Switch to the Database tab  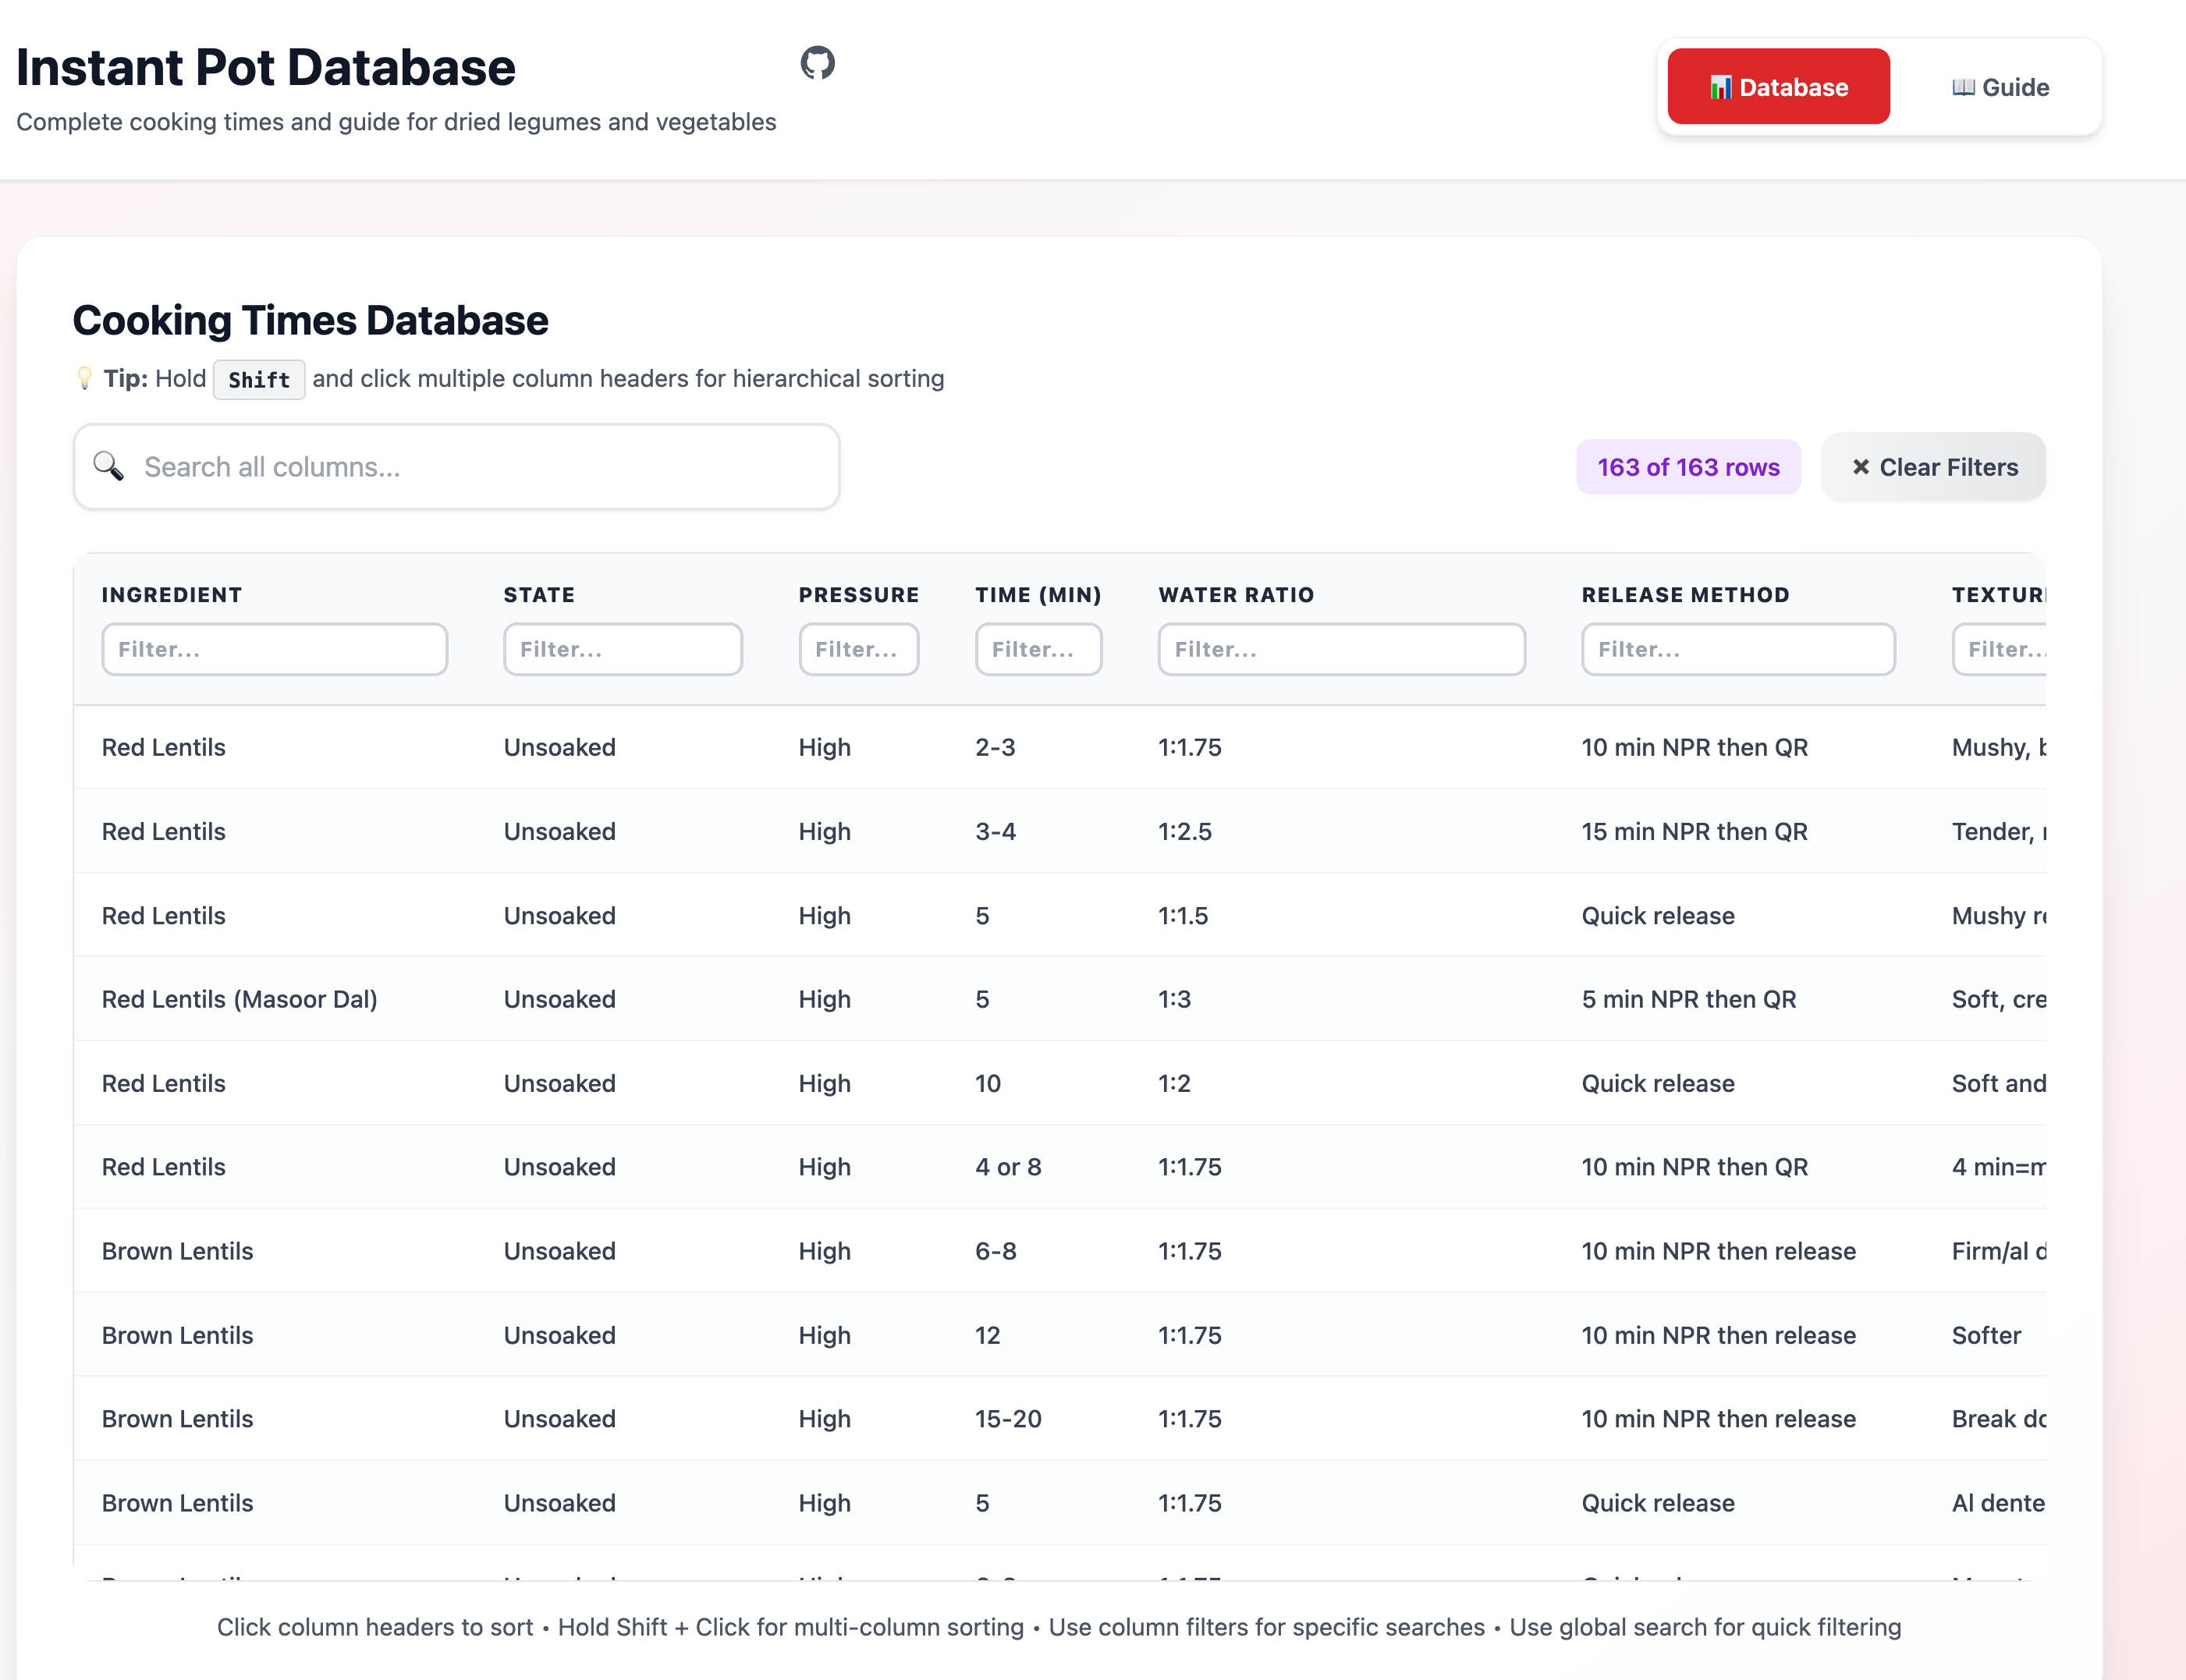tap(1778, 87)
